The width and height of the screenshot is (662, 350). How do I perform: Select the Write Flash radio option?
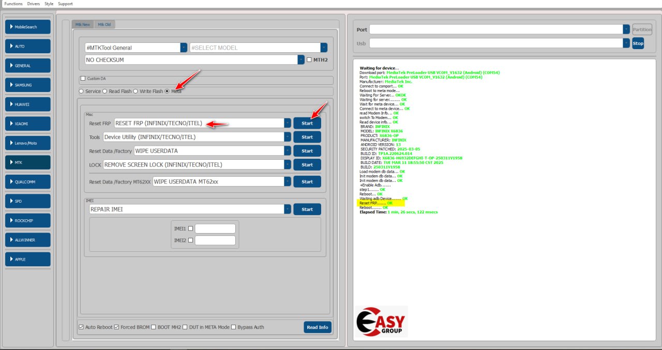(136, 92)
